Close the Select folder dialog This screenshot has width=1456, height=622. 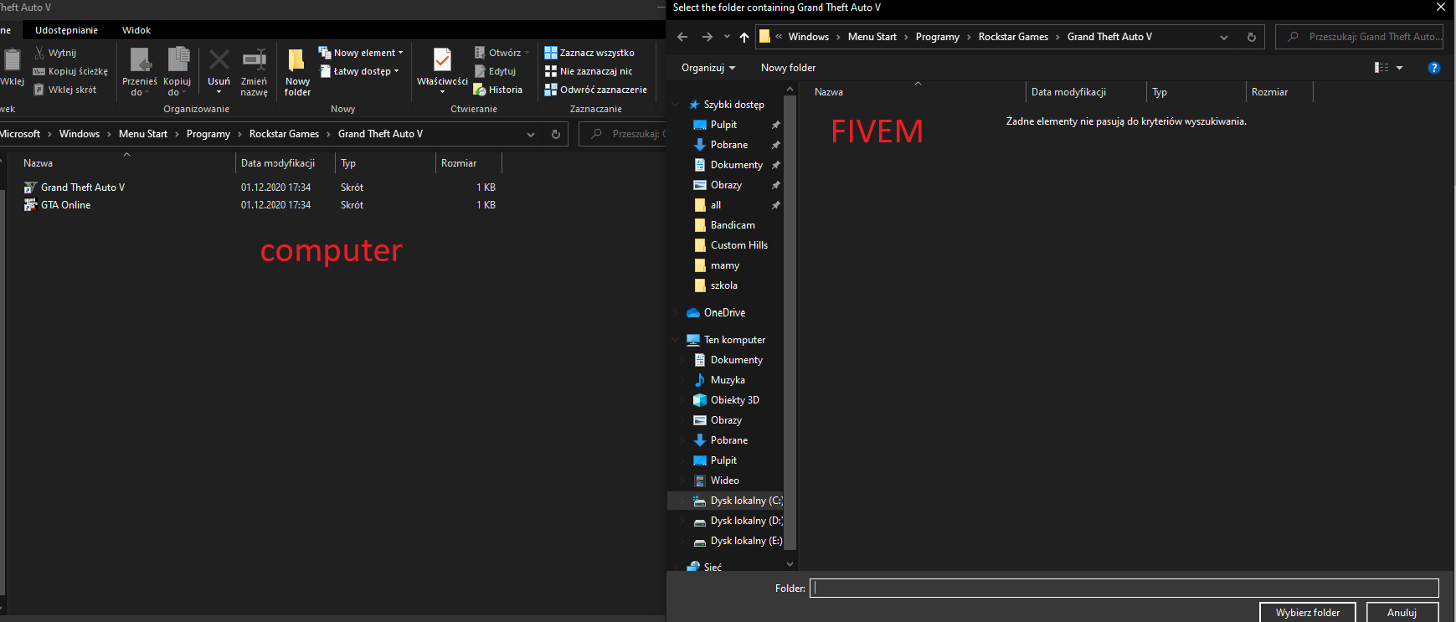pos(1441,8)
